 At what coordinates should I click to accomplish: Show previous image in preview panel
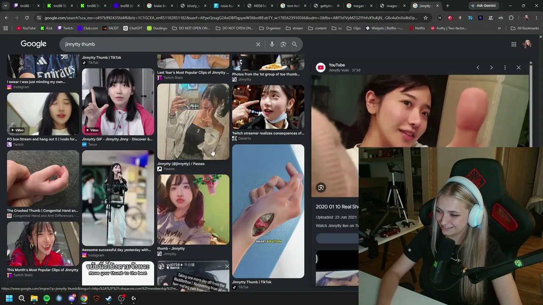tap(478, 67)
